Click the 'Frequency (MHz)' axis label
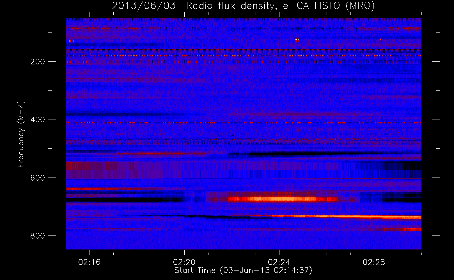454x280 pixels. pyautogui.click(x=21, y=134)
